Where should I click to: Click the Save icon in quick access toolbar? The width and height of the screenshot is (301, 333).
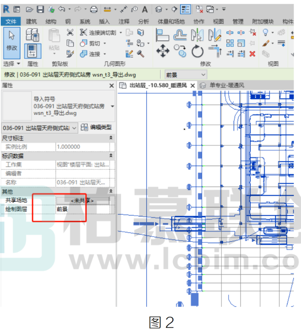[x=40, y=9]
